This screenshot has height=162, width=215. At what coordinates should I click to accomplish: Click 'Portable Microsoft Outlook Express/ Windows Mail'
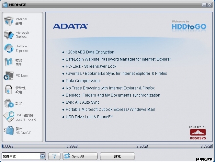[110, 109]
